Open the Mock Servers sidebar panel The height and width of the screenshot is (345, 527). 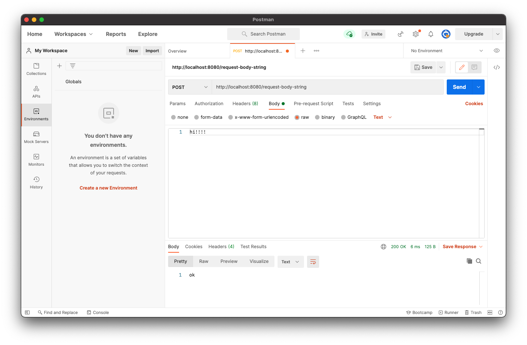tap(36, 138)
